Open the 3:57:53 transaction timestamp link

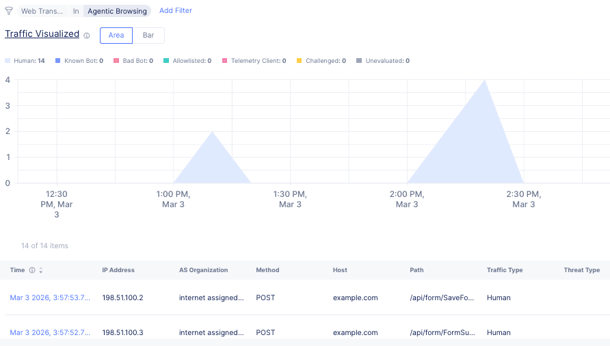click(49, 297)
